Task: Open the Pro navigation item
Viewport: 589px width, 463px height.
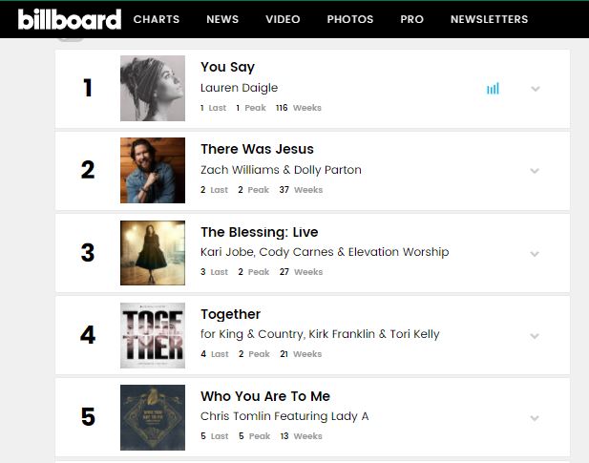Action: coord(412,19)
